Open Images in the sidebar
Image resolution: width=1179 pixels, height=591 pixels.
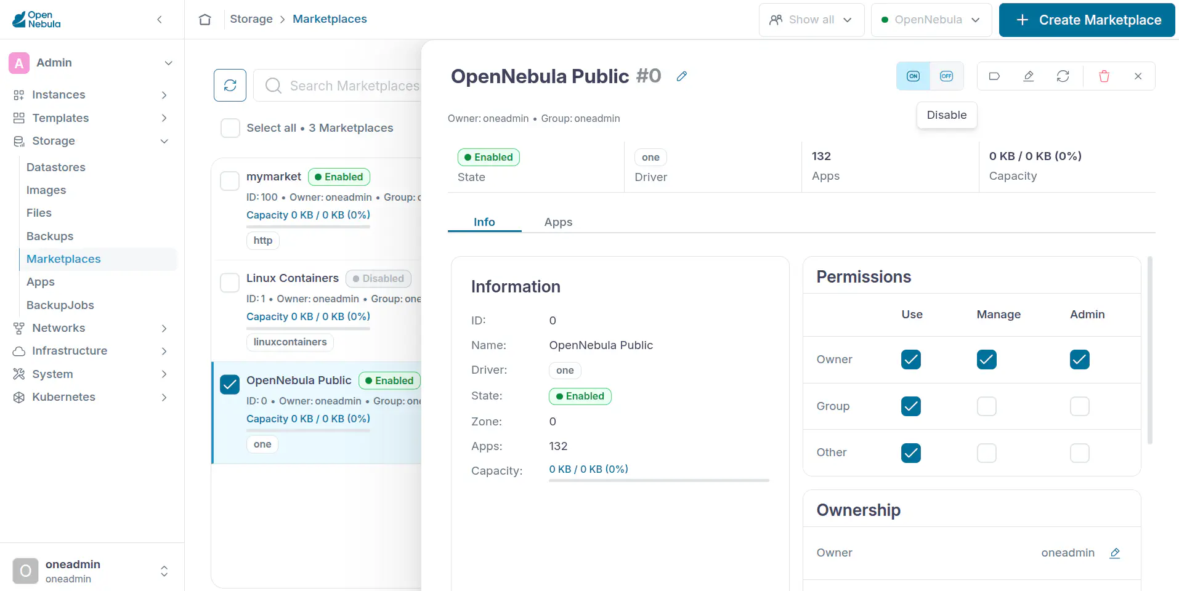pyautogui.click(x=46, y=190)
